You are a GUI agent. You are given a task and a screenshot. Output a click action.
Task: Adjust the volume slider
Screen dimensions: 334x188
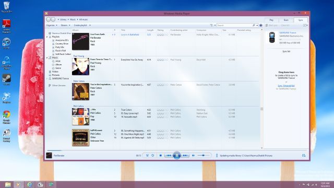point(203,156)
